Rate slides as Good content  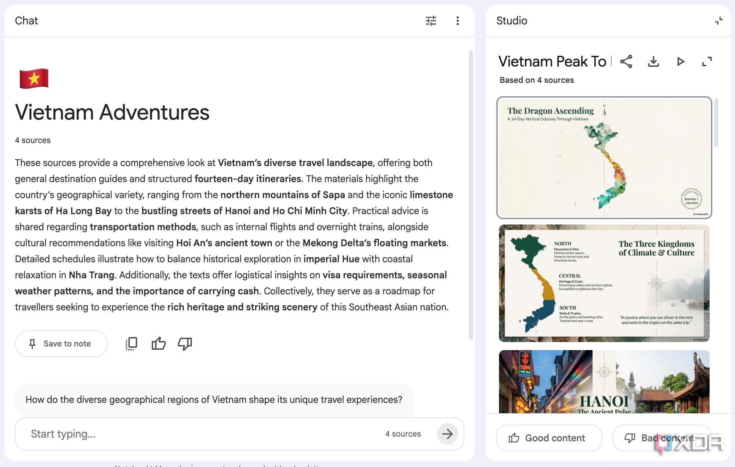[x=549, y=438]
